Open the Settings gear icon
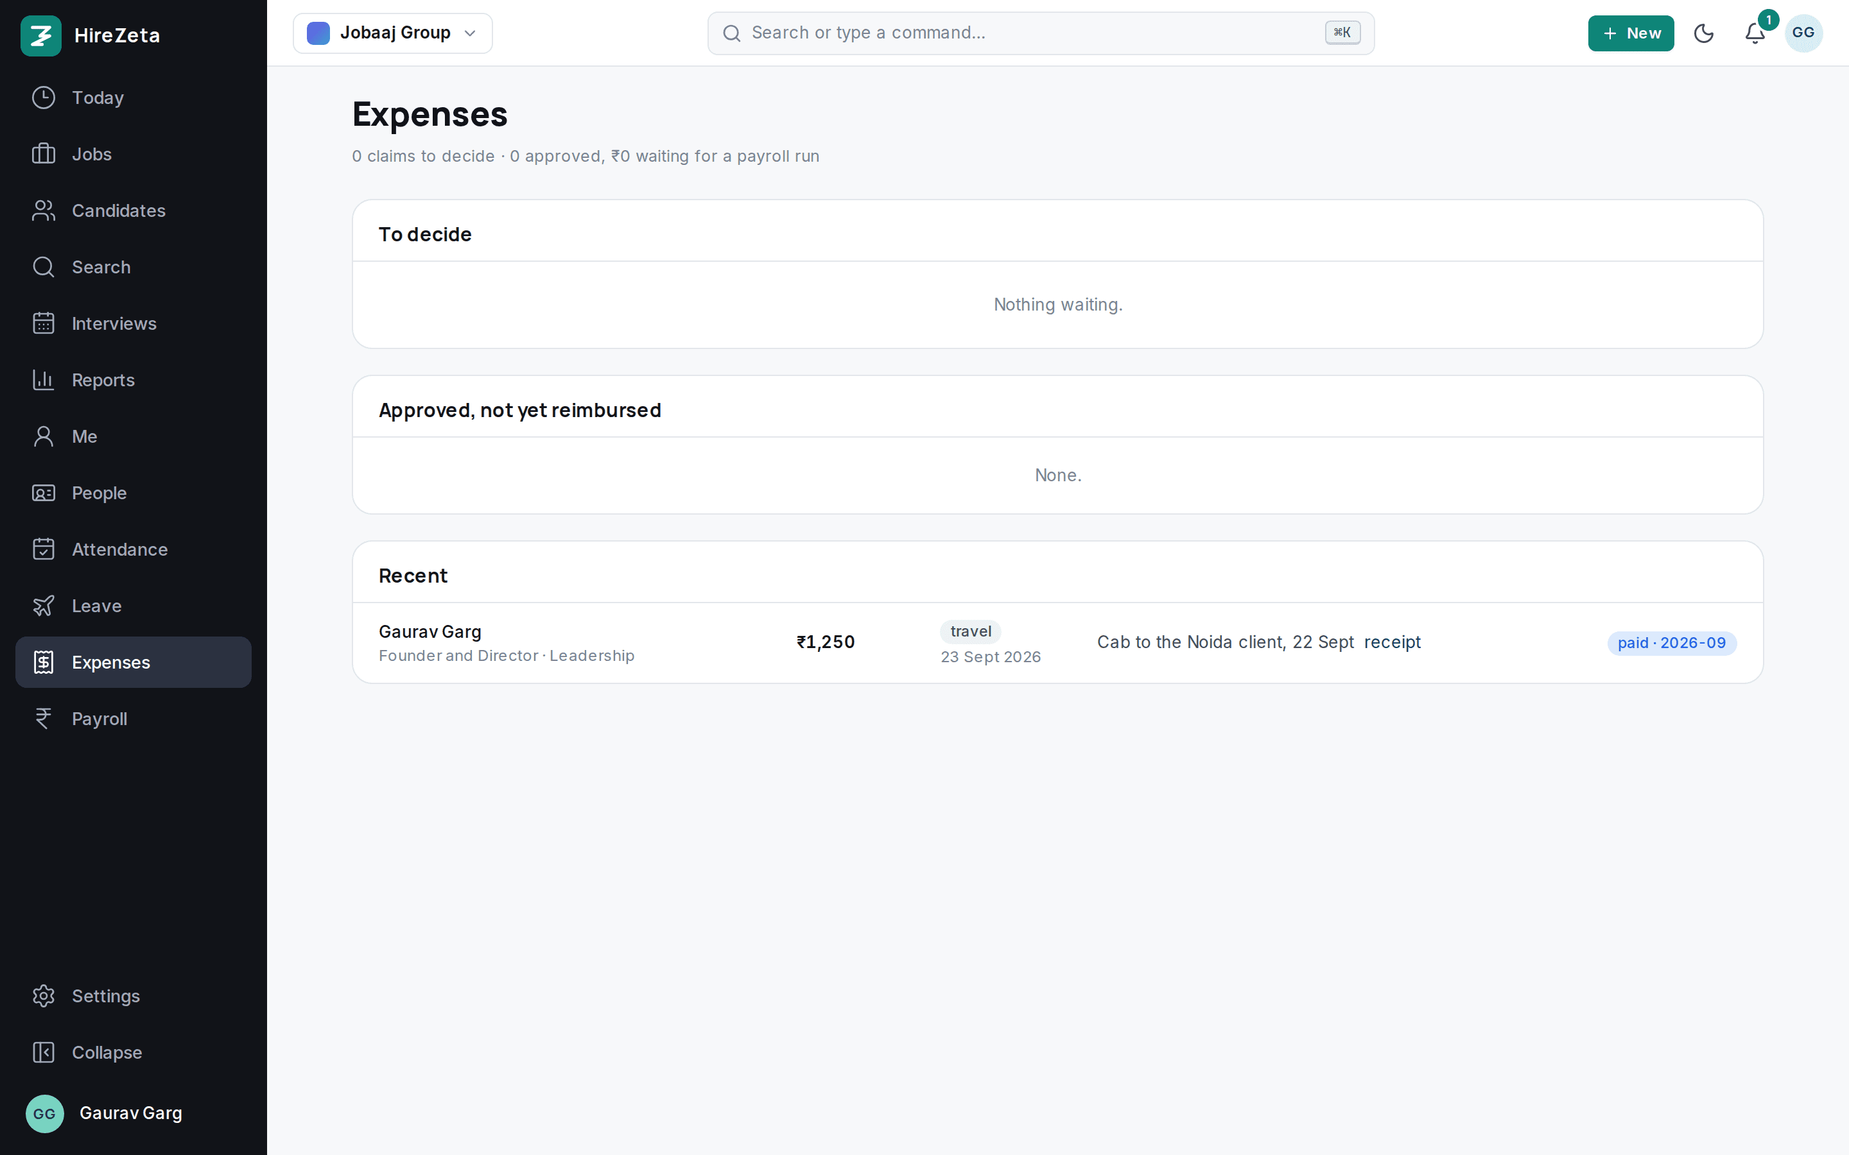Image resolution: width=1849 pixels, height=1155 pixels. (44, 997)
